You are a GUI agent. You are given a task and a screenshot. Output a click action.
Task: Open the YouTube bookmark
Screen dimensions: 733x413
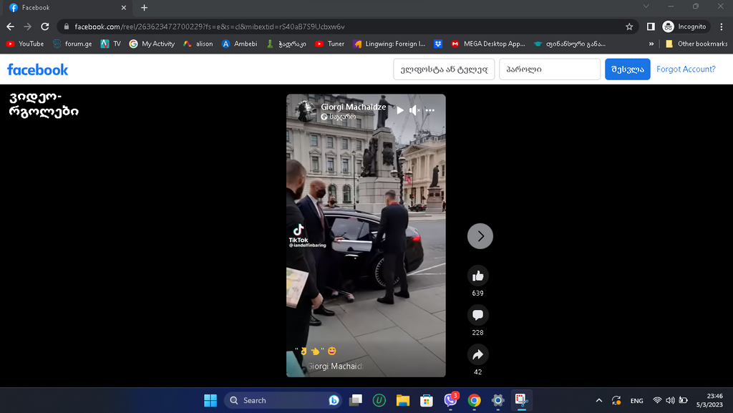click(x=25, y=44)
